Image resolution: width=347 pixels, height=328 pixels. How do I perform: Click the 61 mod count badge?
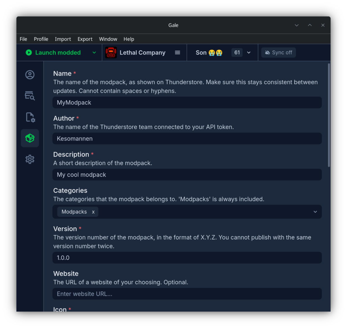(237, 53)
